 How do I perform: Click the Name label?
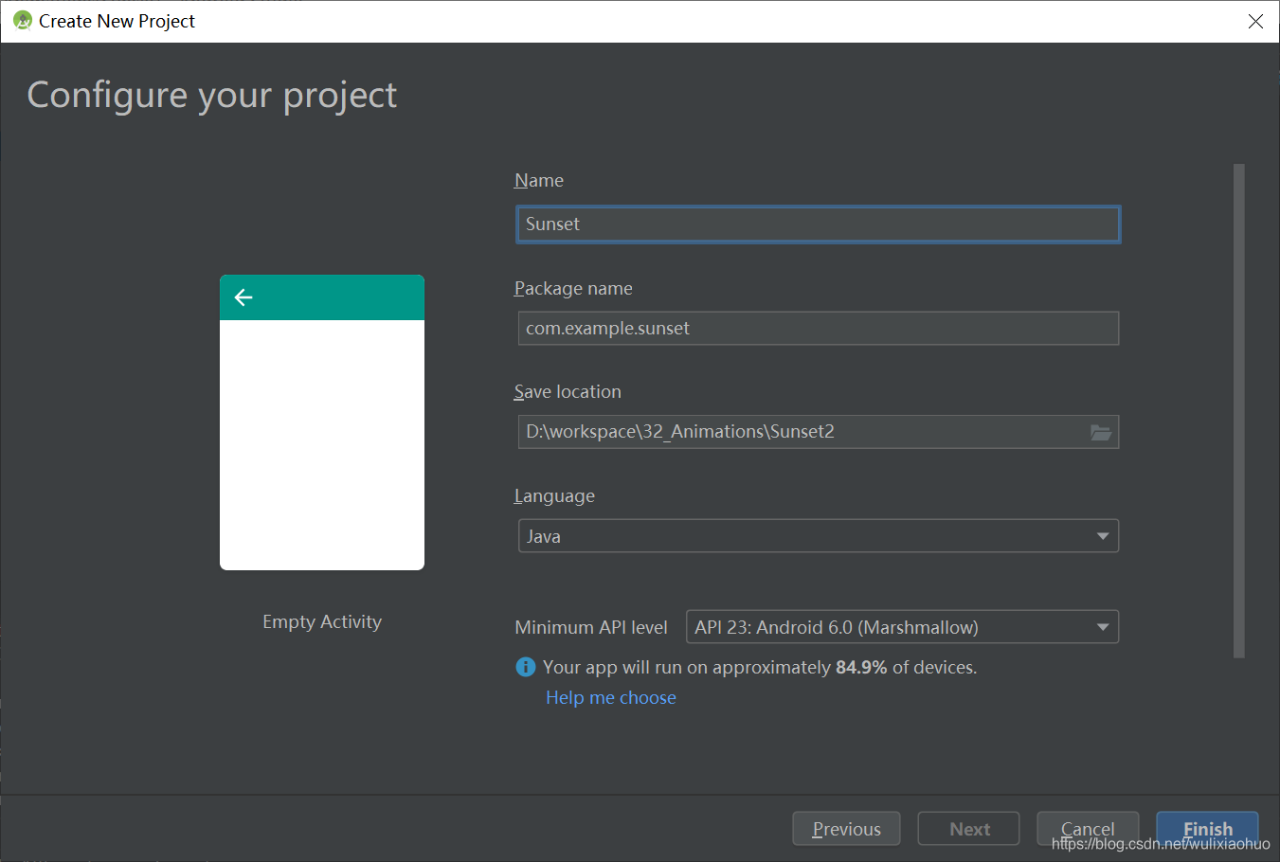coord(539,180)
